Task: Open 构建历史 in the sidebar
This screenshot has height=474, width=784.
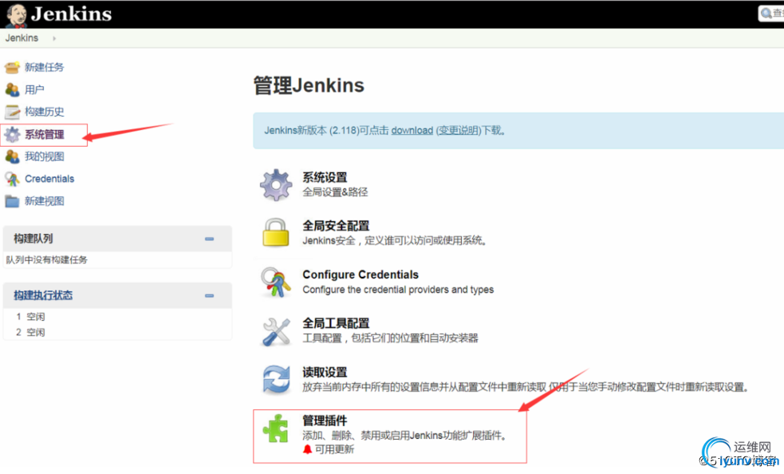Action: point(45,112)
